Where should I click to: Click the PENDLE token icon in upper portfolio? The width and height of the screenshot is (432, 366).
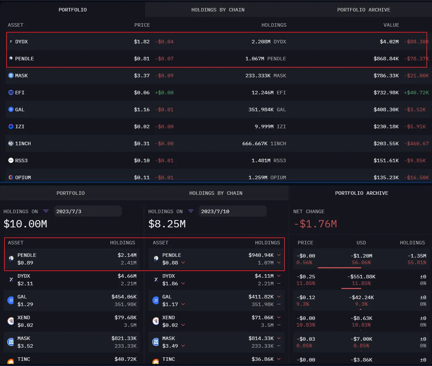(11, 59)
